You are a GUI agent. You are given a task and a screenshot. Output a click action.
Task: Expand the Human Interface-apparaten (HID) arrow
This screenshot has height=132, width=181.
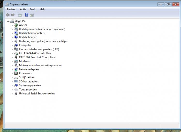click(x=12, y=49)
